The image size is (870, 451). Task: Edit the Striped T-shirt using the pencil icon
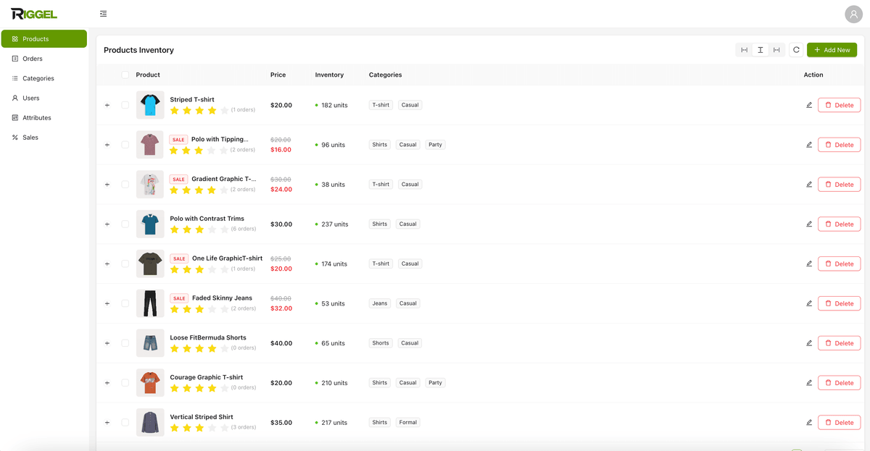click(809, 104)
